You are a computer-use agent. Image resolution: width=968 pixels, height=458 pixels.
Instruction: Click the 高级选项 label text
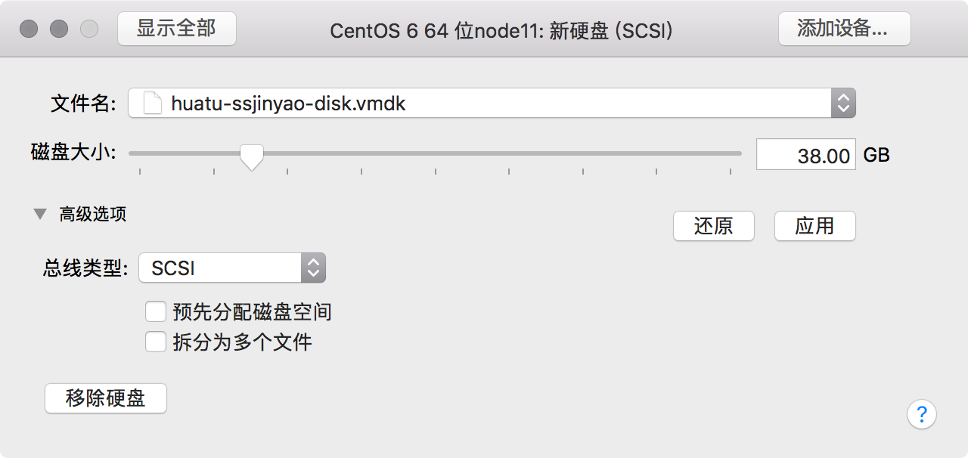[x=93, y=214]
